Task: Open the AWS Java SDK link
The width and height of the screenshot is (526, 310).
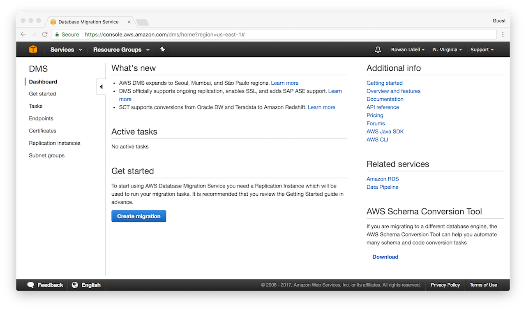Action: tap(385, 132)
